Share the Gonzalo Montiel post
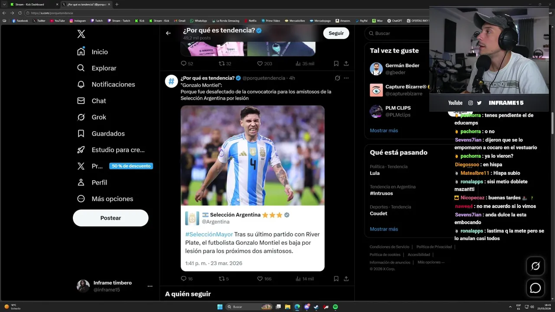The width and height of the screenshot is (555, 312). 346,279
